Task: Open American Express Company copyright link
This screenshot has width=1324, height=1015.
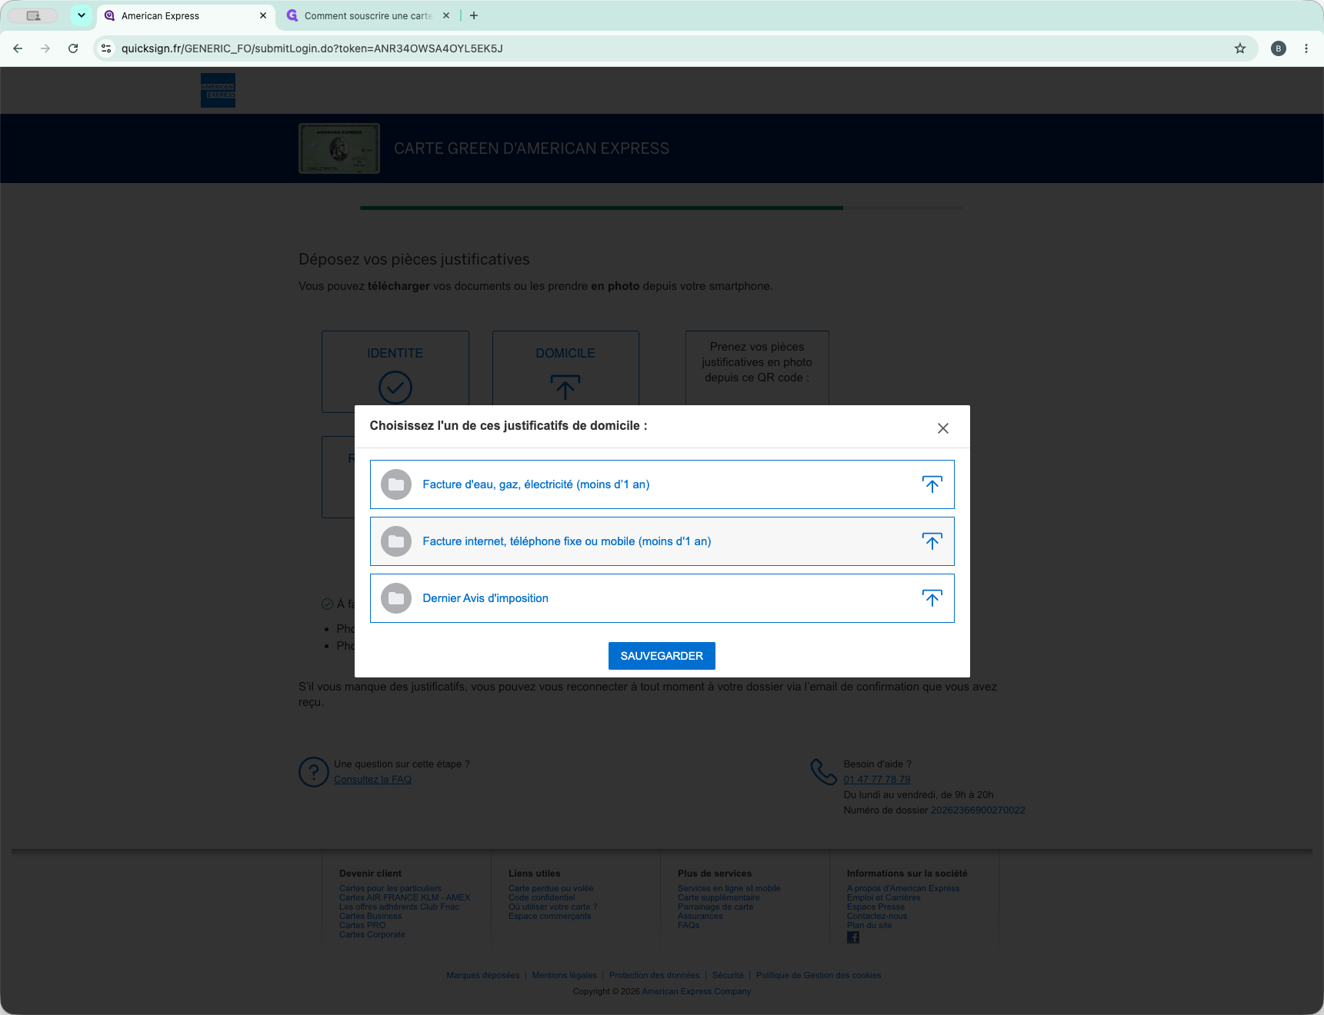Action: pyautogui.click(x=696, y=991)
